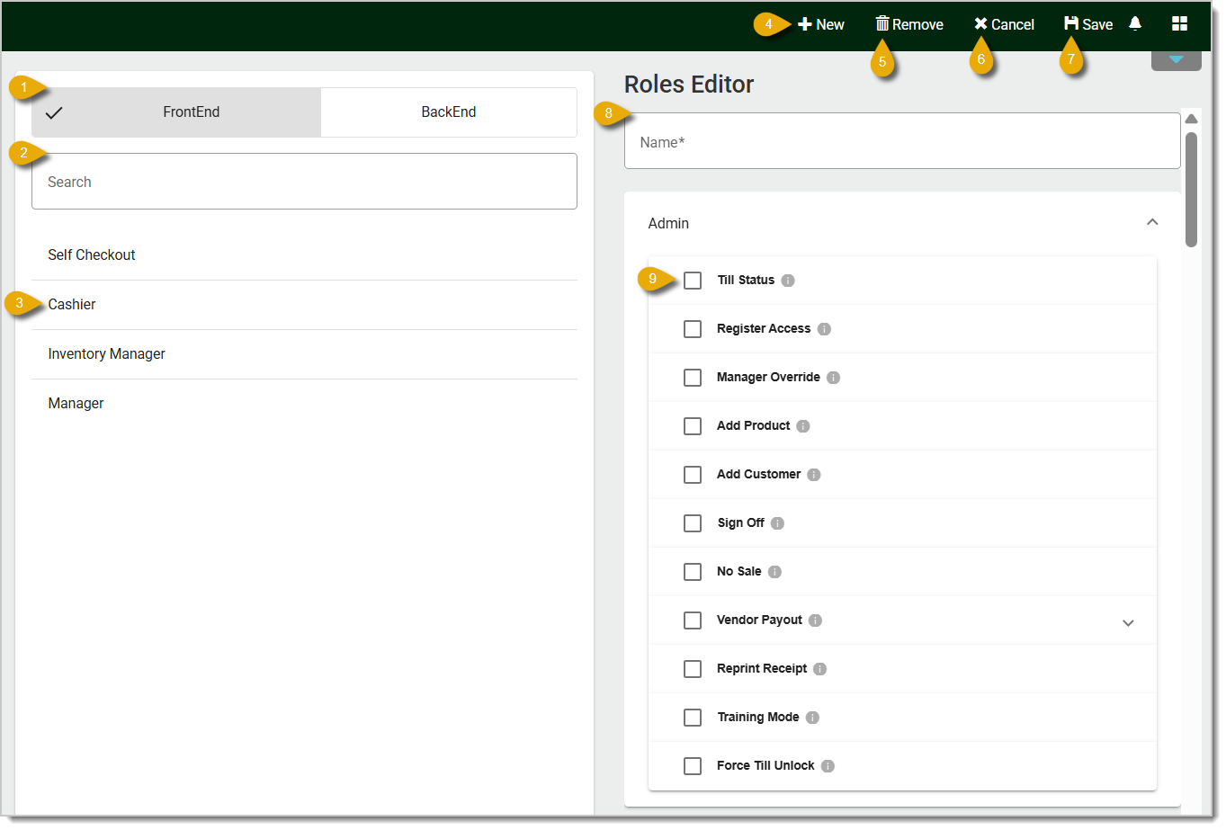Enable the Add Product checkbox

click(x=693, y=426)
